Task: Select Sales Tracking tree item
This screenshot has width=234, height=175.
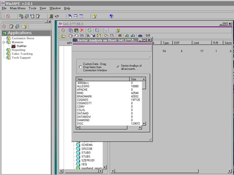Action: click(22, 54)
